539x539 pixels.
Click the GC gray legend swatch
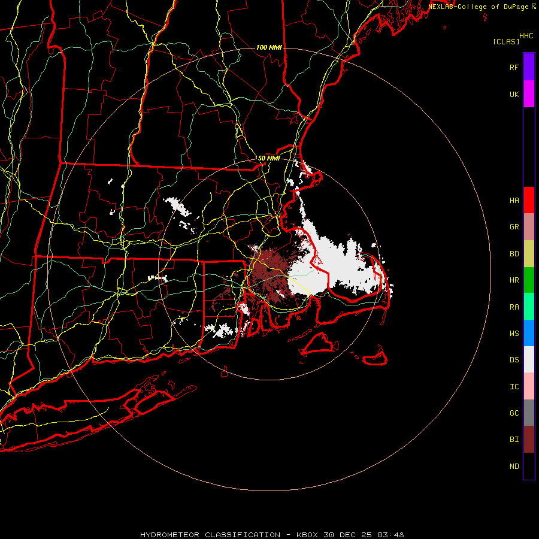(x=529, y=413)
